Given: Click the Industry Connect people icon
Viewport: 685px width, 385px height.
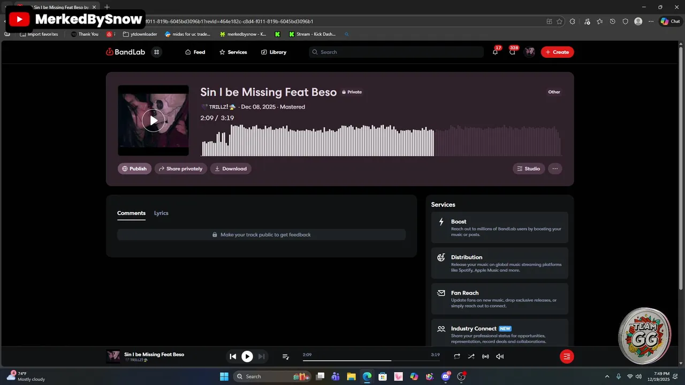Looking at the screenshot, I should click(441, 329).
